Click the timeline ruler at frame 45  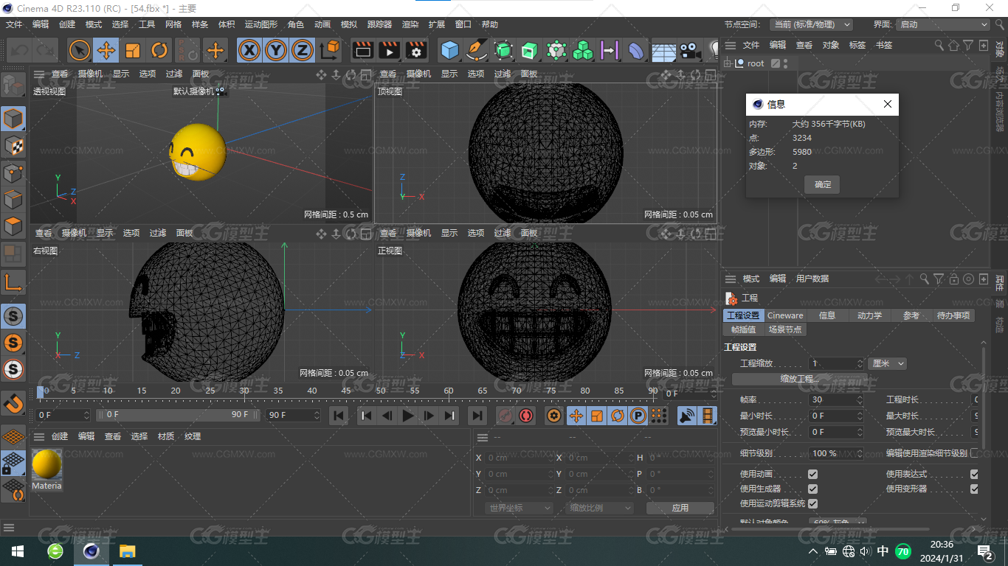(x=346, y=391)
